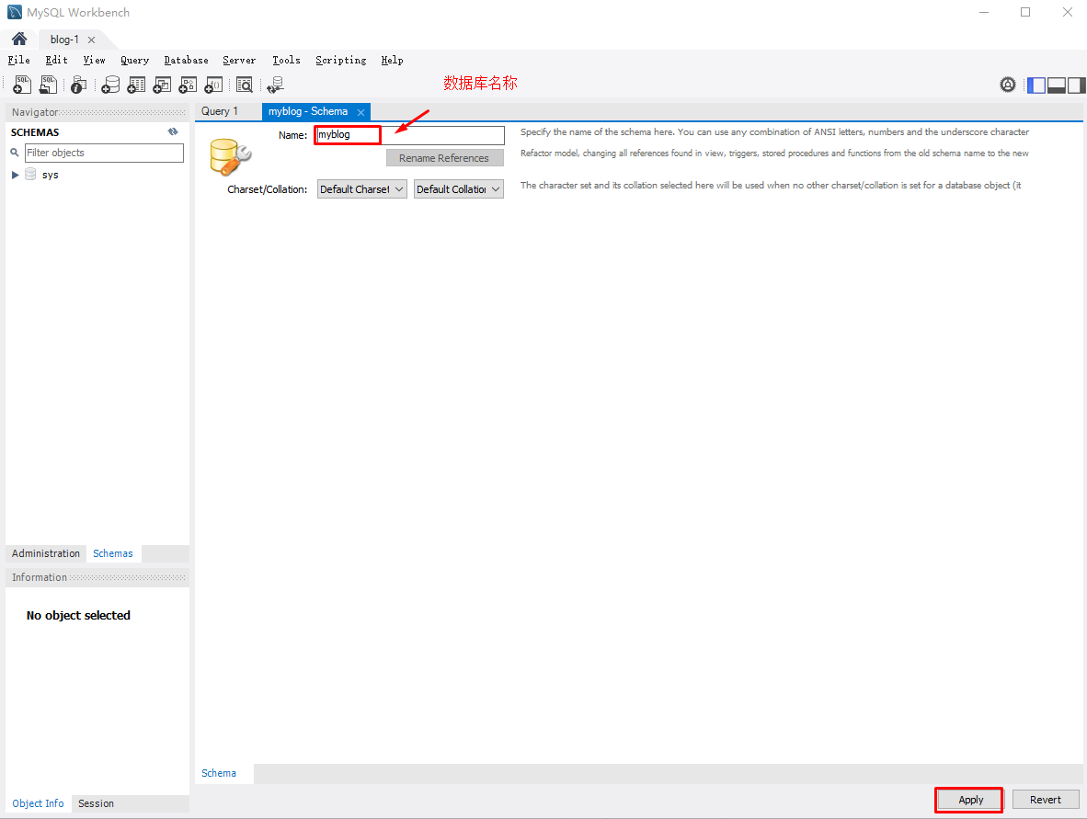Click the create new function icon

tap(213, 85)
